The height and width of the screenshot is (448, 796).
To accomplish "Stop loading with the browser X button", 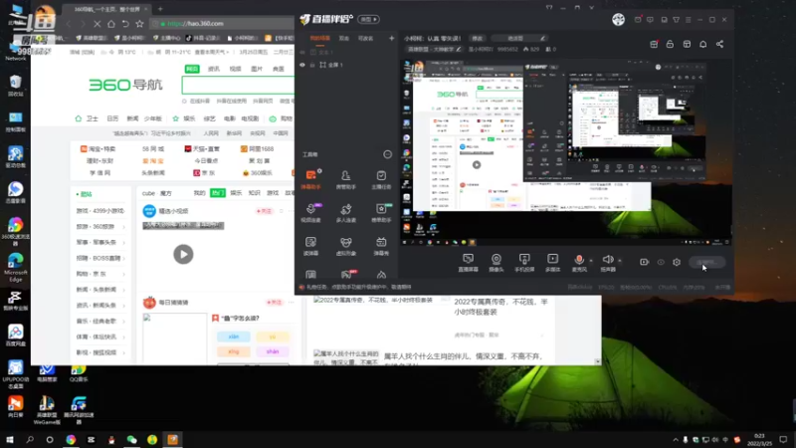I will click(x=97, y=23).
